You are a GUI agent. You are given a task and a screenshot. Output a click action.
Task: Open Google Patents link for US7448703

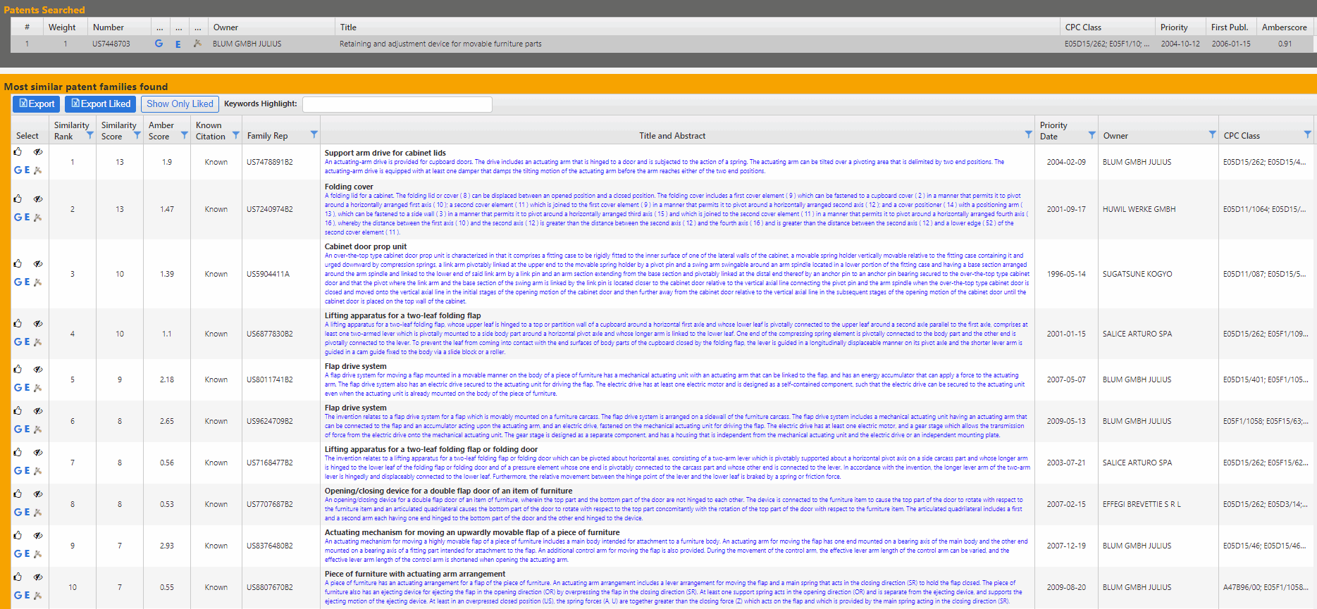(x=159, y=44)
